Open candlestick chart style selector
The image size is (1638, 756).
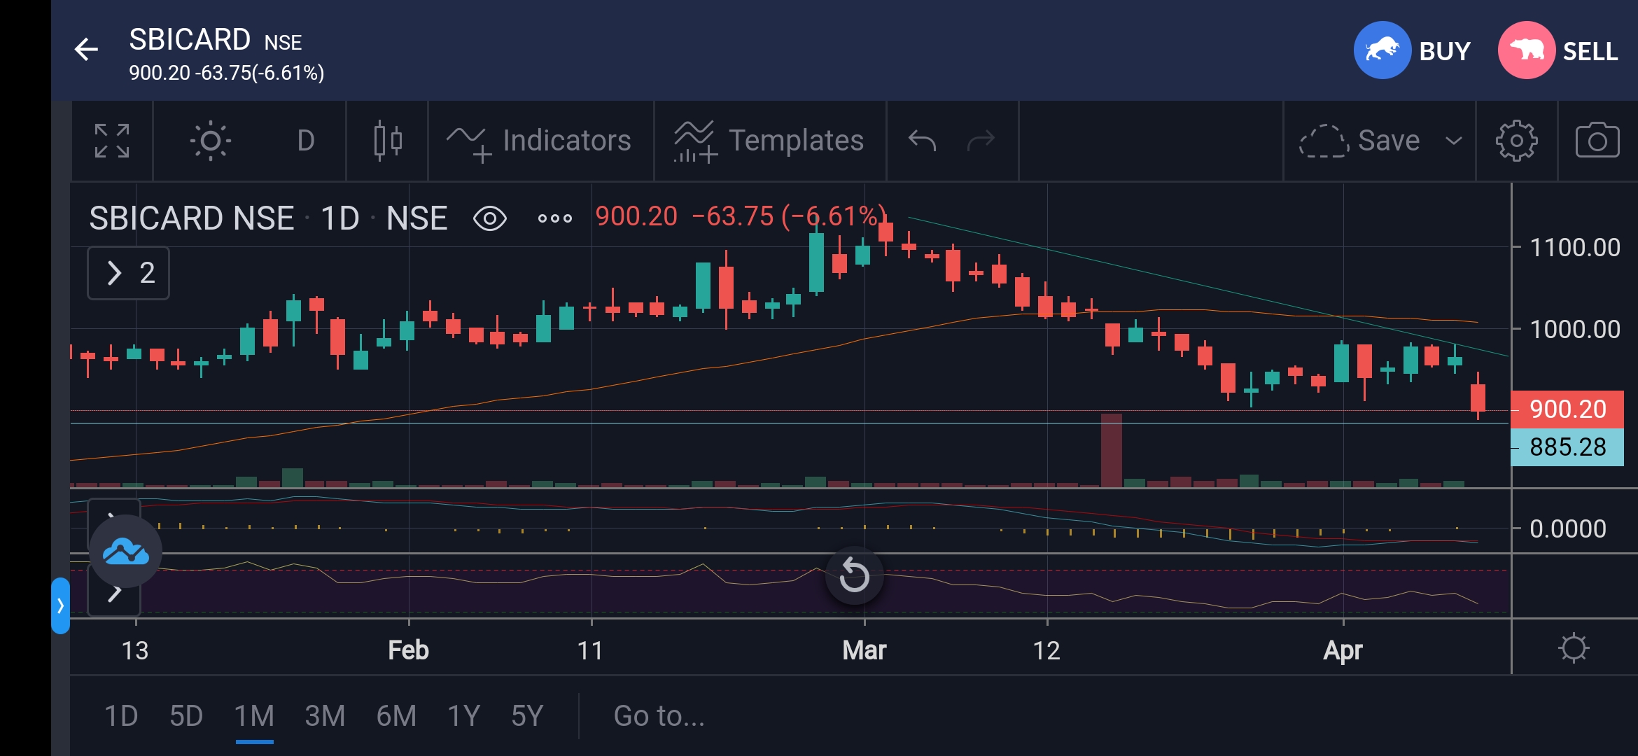[387, 141]
